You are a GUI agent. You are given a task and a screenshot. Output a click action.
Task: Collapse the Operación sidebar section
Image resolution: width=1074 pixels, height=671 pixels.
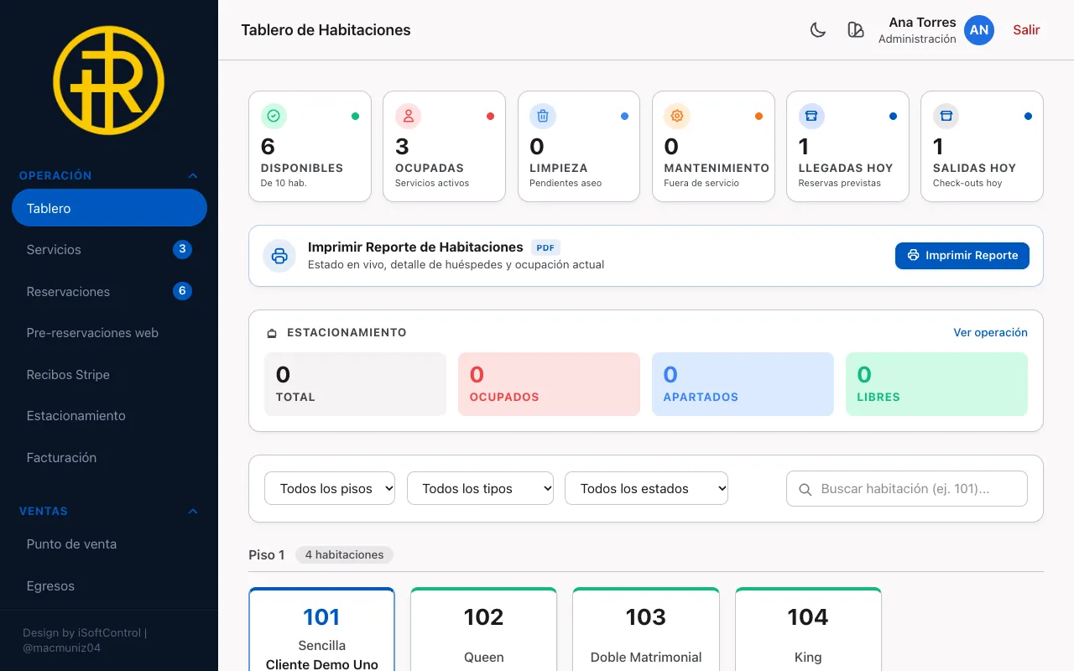pyautogui.click(x=109, y=175)
